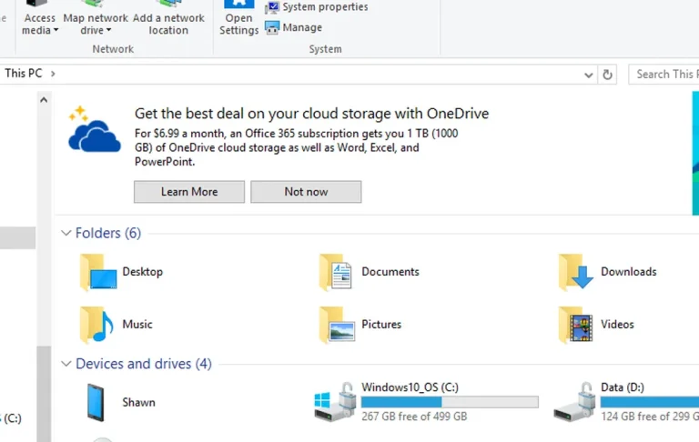
Task: Click the Manage computer icon
Action: tap(272, 27)
